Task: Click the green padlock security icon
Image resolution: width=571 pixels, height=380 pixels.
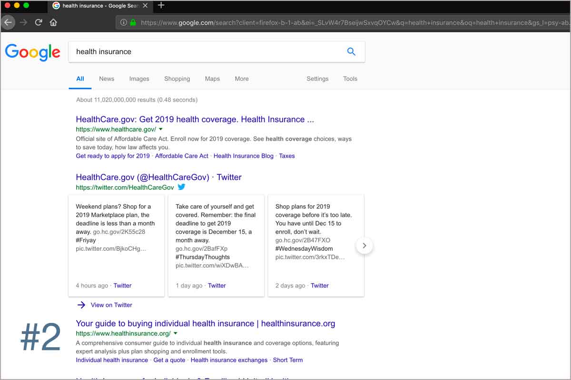Action: click(133, 22)
